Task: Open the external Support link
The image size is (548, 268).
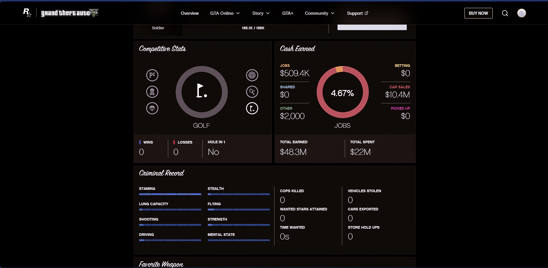Action: (357, 13)
